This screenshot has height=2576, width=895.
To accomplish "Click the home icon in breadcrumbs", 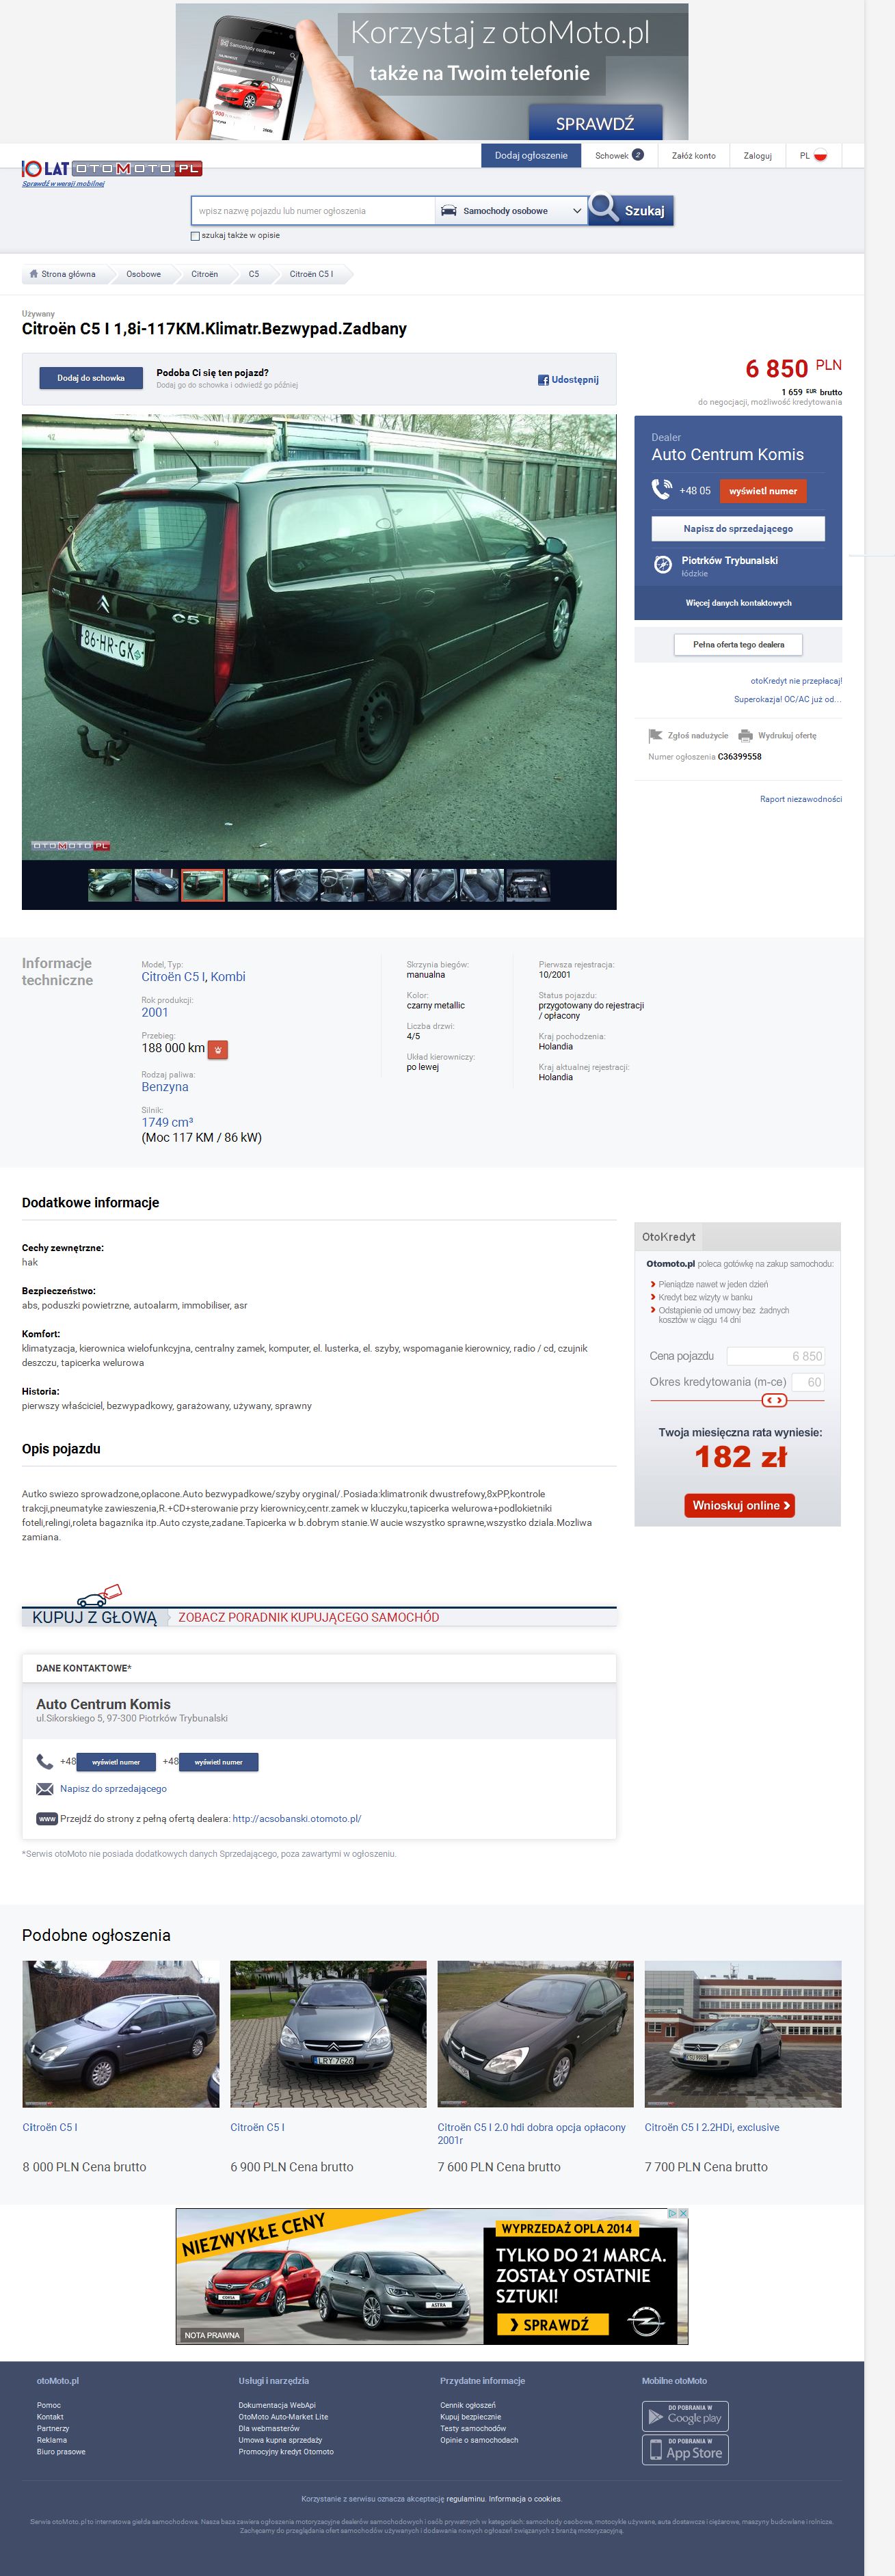I will coord(33,274).
